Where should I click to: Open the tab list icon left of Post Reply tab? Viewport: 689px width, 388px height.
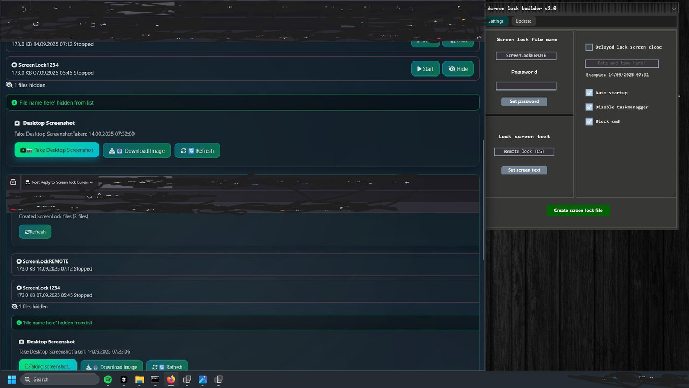pyautogui.click(x=13, y=183)
